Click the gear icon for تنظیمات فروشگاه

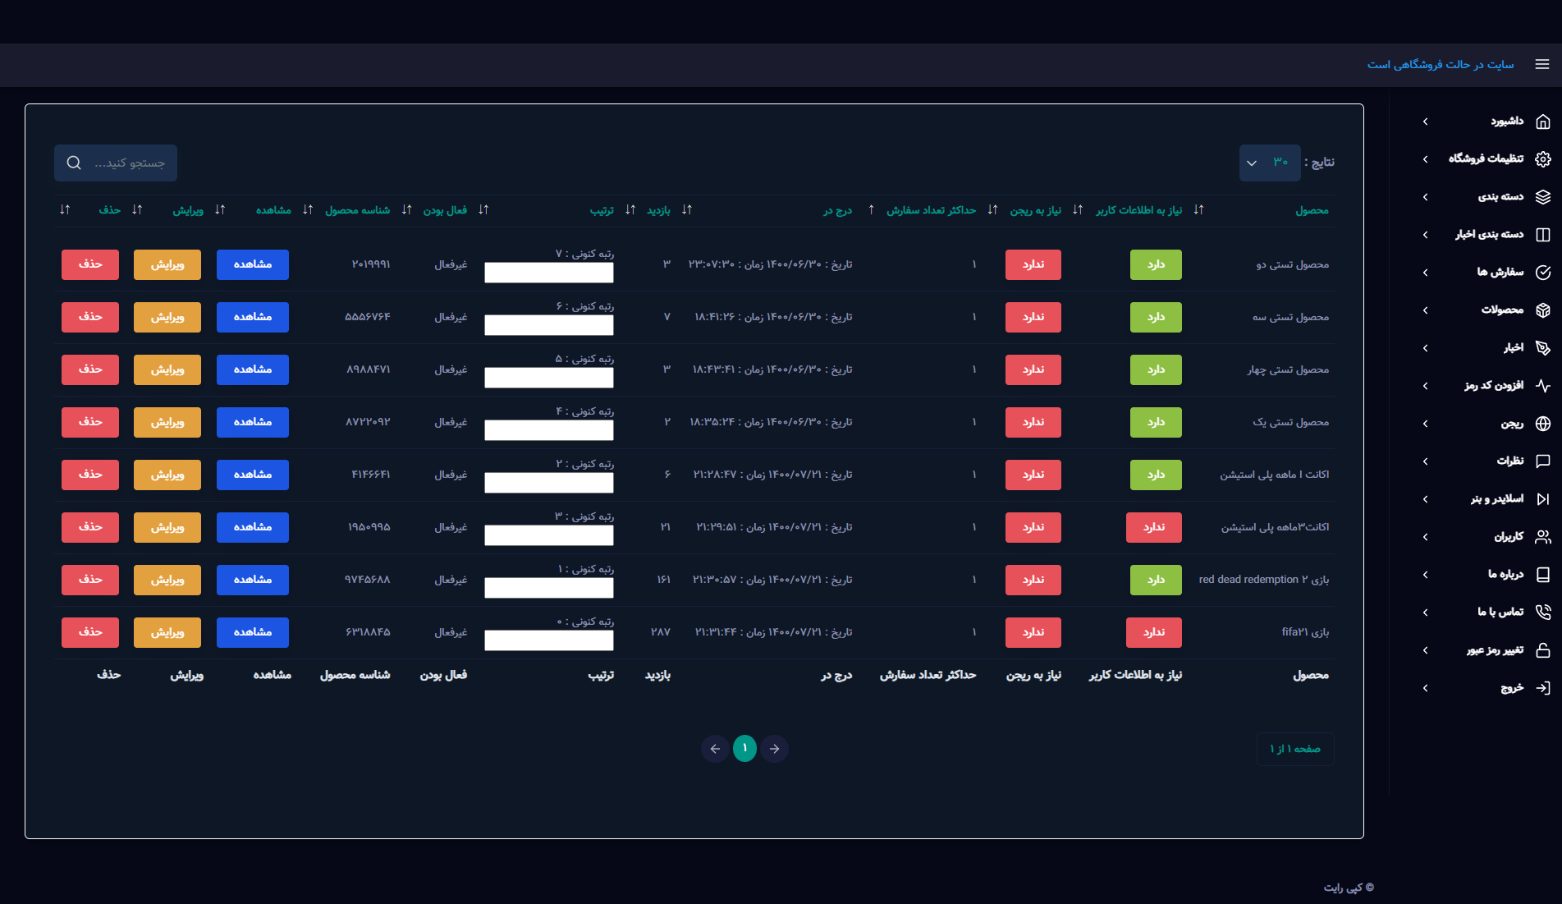pos(1542,159)
